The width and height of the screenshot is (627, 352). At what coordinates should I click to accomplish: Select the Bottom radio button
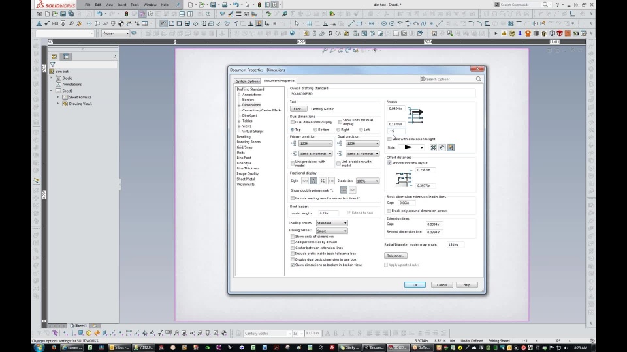pos(315,130)
